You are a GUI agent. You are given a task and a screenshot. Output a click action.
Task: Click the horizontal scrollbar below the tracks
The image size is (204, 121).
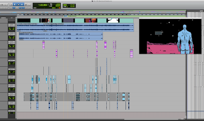[151, 119]
